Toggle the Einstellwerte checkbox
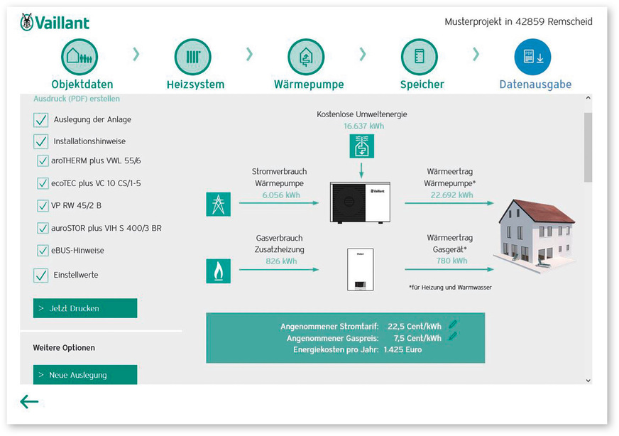 coord(40,275)
